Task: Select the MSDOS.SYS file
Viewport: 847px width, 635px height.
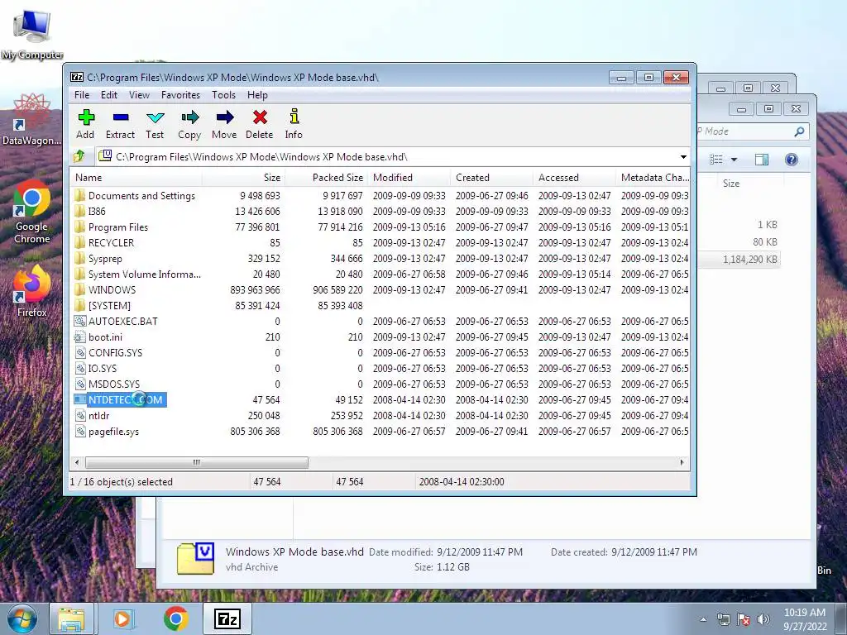Action: 107,384
